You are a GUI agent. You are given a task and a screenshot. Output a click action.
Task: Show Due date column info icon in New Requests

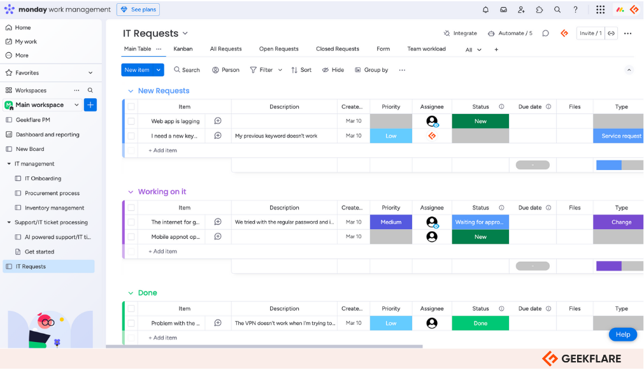click(548, 107)
